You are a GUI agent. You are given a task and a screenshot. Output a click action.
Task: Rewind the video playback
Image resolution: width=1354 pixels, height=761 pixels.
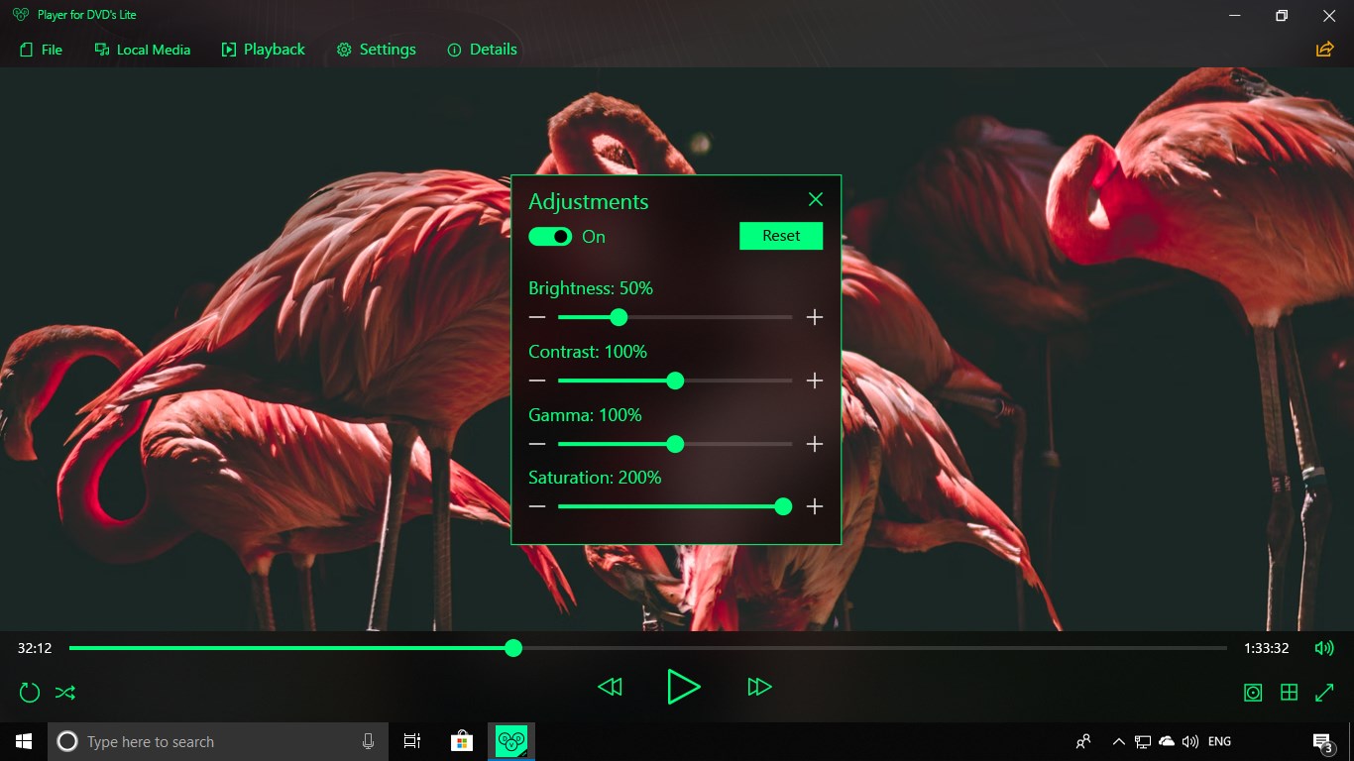(x=610, y=687)
